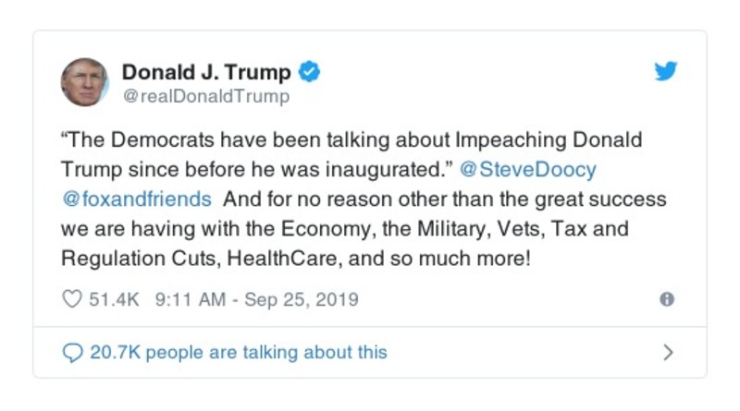This screenshot has height=411, width=740.
Task: Click the blue speech bubble reply icon
Action: click(72, 352)
